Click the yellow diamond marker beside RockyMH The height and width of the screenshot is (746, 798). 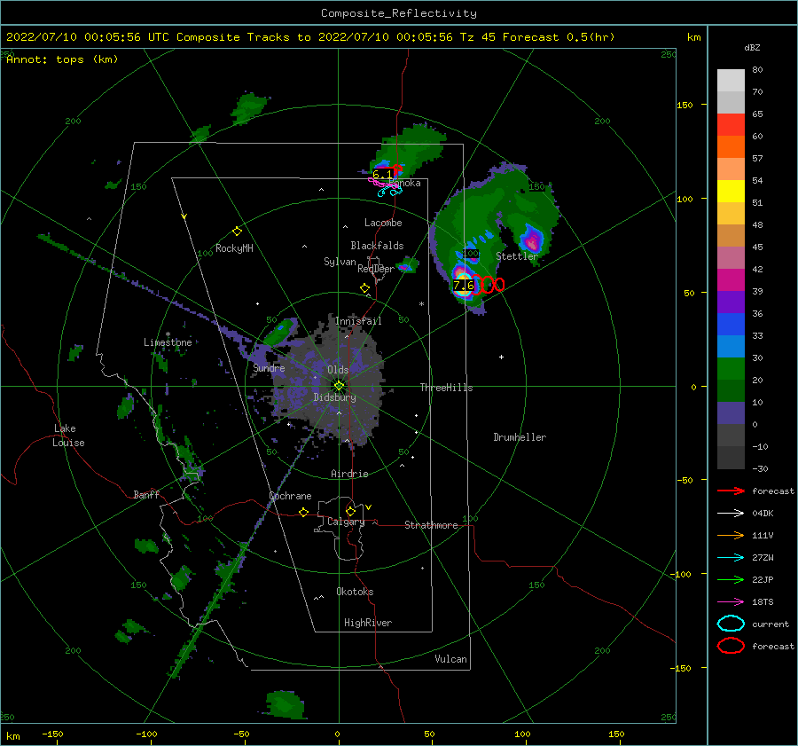[237, 232]
